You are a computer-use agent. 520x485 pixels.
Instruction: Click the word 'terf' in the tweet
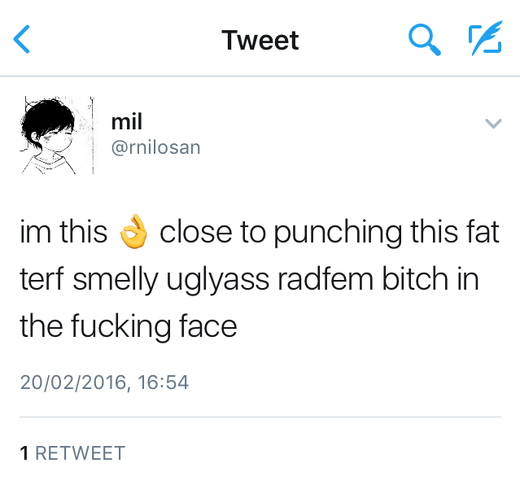click(x=42, y=278)
